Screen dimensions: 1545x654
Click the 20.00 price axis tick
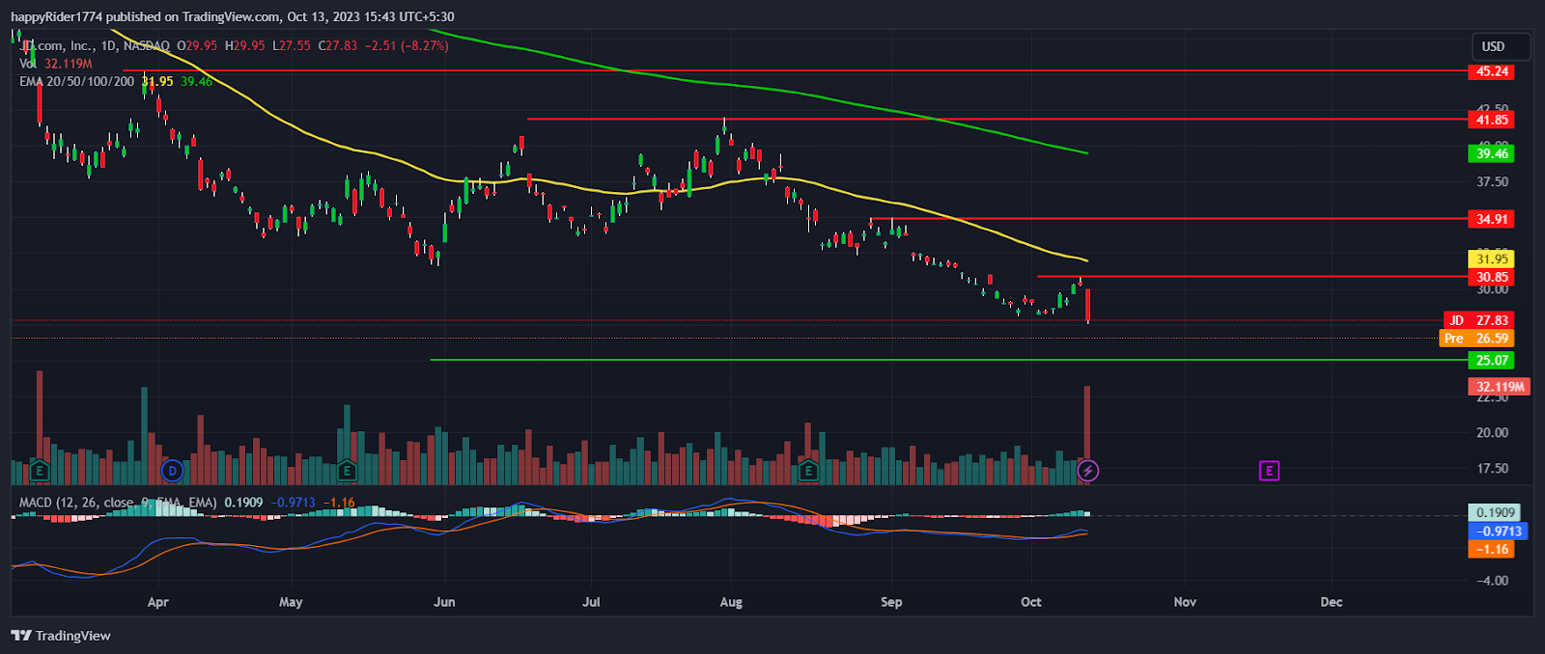[x=1492, y=433]
